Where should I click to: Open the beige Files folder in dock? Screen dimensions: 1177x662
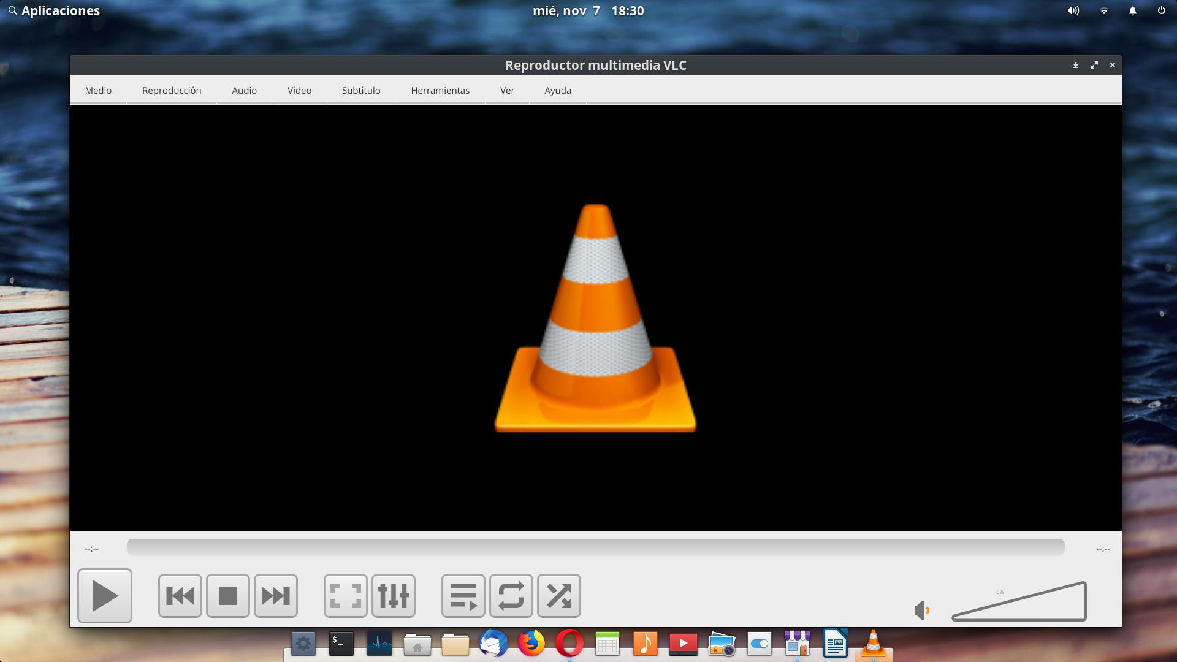(455, 644)
